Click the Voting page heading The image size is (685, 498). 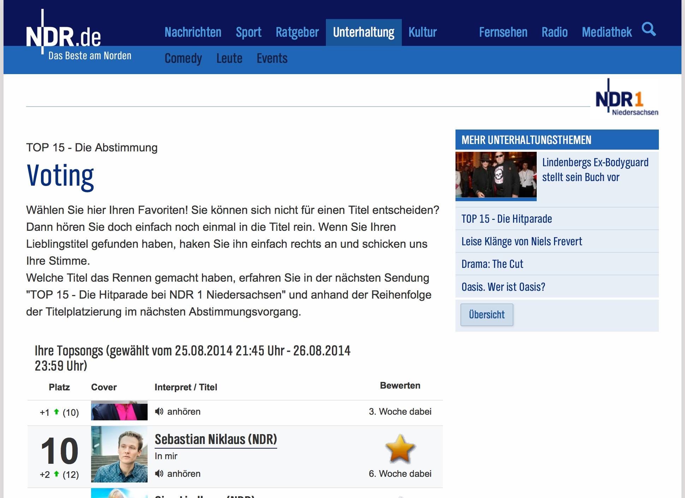[60, 176]
